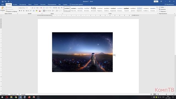Apply text effects with the outlined A icon
Screen dimensions: 176x99
tap(34, 11)
